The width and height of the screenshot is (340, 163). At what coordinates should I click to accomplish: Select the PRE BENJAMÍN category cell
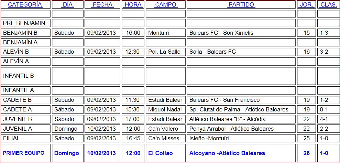24,23
